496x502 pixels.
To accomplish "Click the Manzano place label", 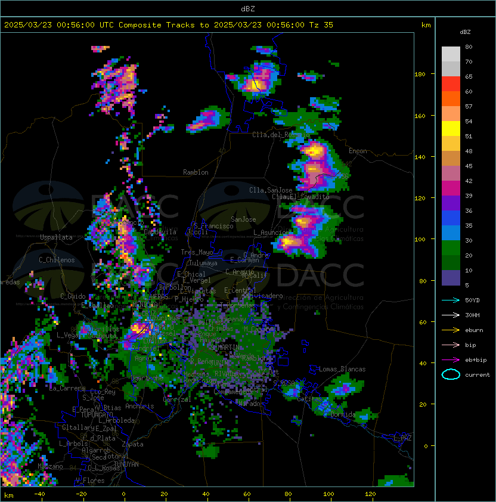I will 50,466.
